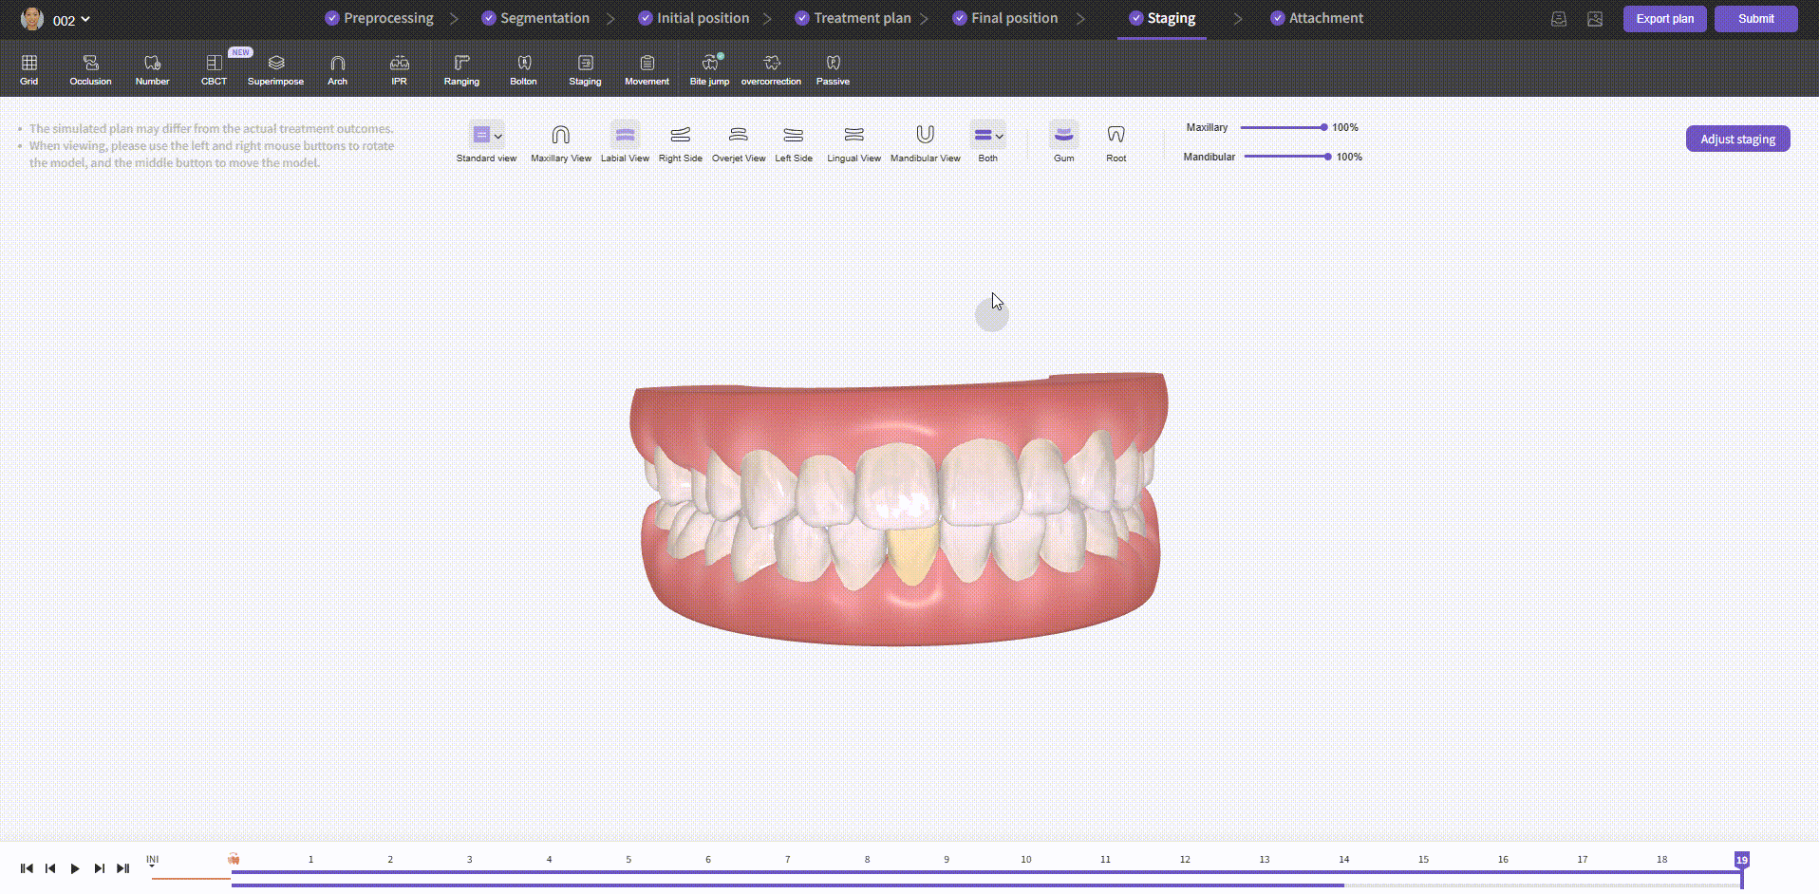This screenshot has height=894, width=1819.
Task: Select the Superimpose tool
Action: click(x=275, y=70)
